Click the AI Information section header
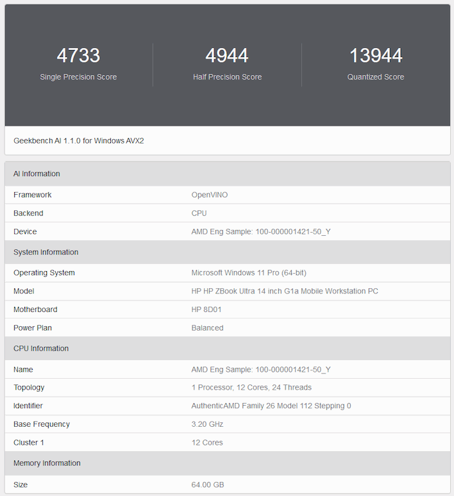This screenshot has height=496, width=454. pos(37,174)
